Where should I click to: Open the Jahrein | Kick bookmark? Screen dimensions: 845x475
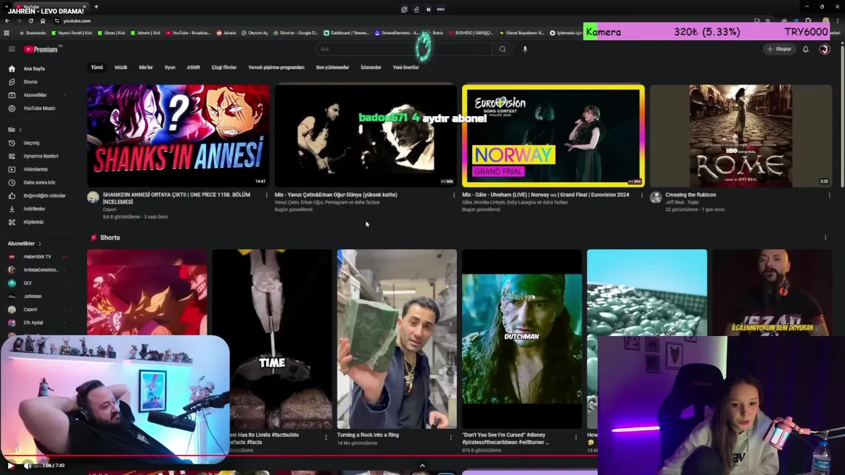pos(146,32)
